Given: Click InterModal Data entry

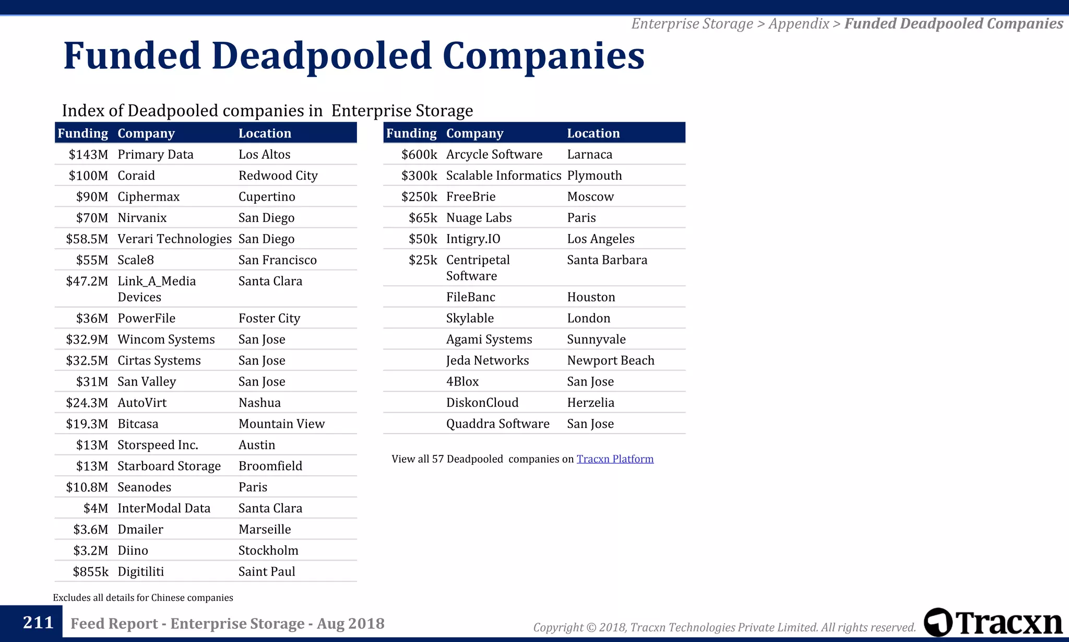Looking at the screenshot, I should [164, 508].
